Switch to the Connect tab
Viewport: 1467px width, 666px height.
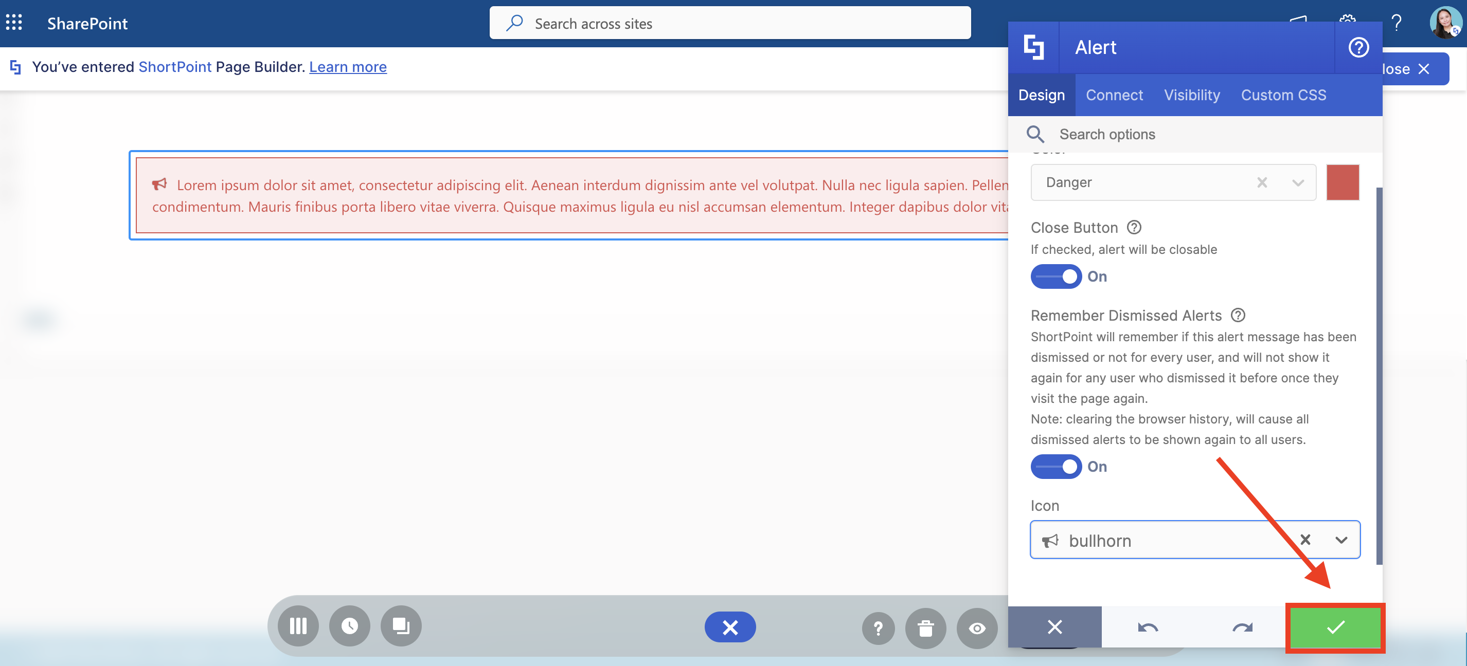coord(1114,95)
